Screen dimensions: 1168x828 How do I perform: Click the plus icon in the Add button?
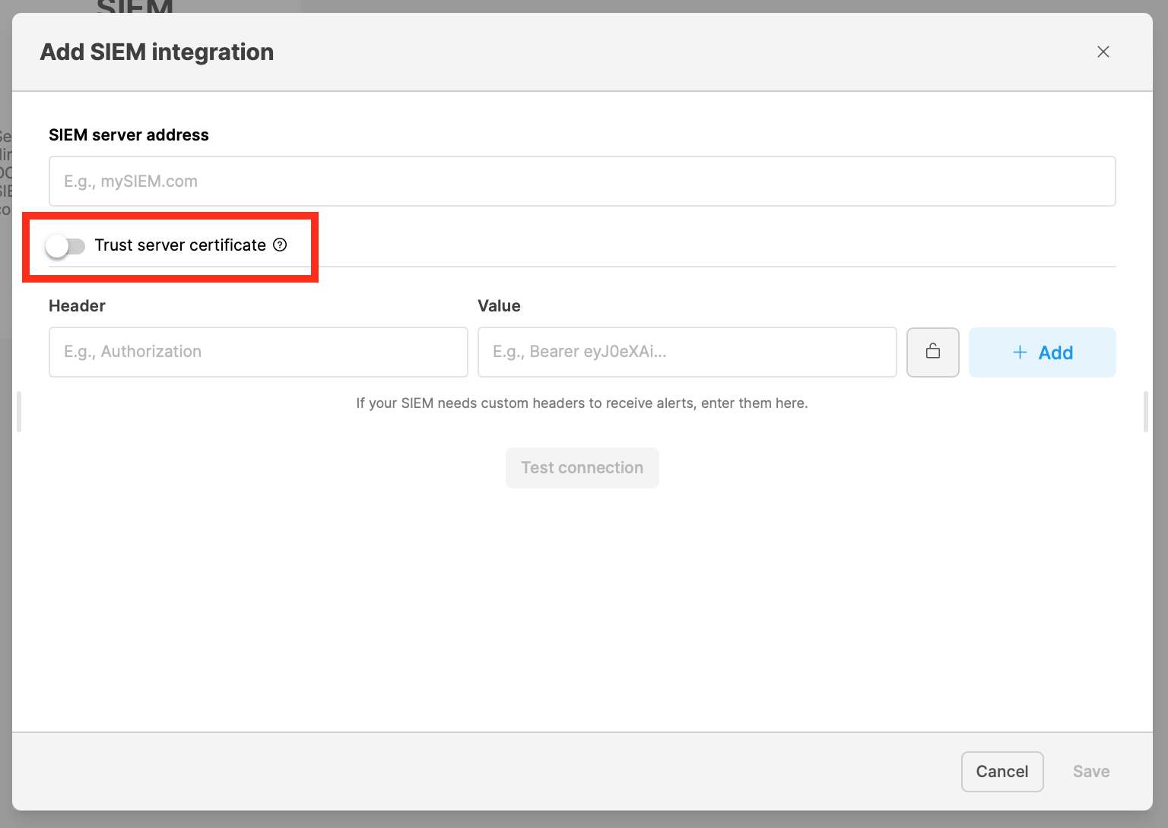(1020, 352)
